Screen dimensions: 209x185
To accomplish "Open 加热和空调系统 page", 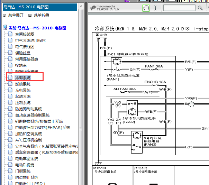I will click(28, 134).
